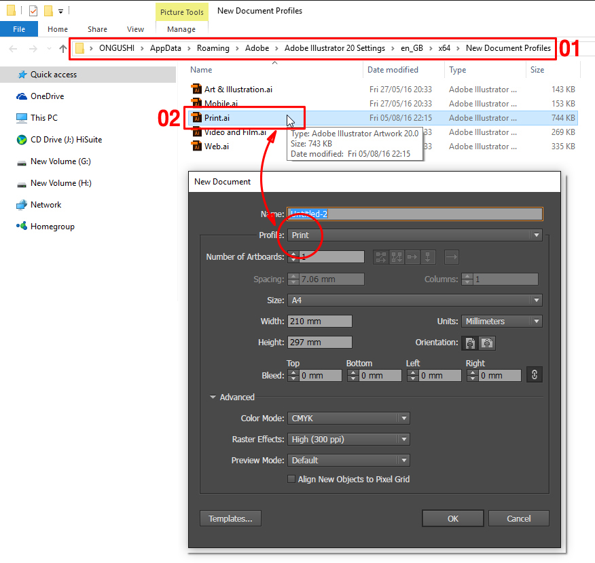Click the Explorer forward arrow

[33, 48]
